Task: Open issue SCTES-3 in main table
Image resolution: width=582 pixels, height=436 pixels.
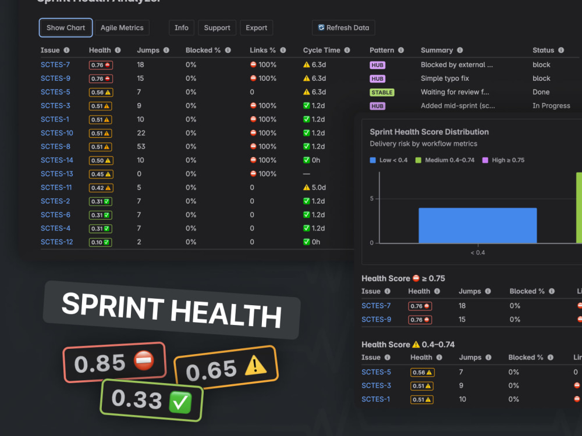Action: coord(55,106)
